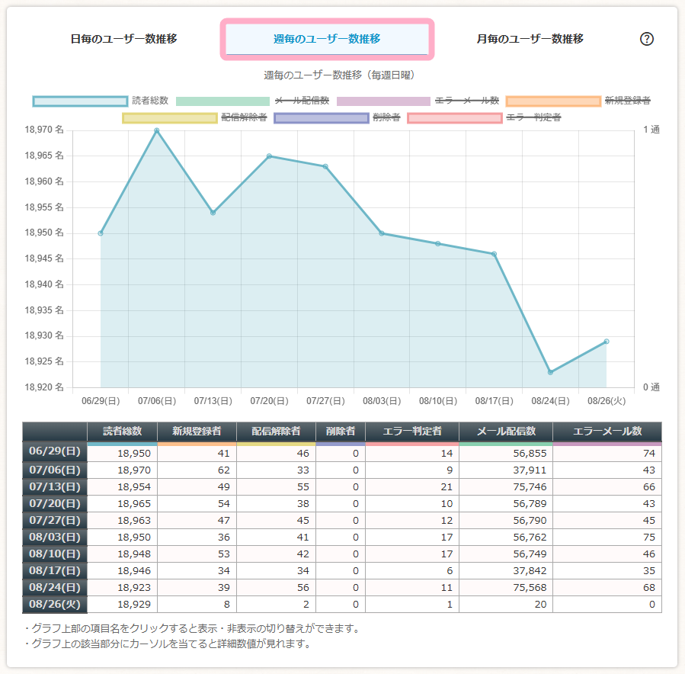685x674 pixels.
Task: Click the 75,746 mail delivery cell
Action: [x=506, y=487]
